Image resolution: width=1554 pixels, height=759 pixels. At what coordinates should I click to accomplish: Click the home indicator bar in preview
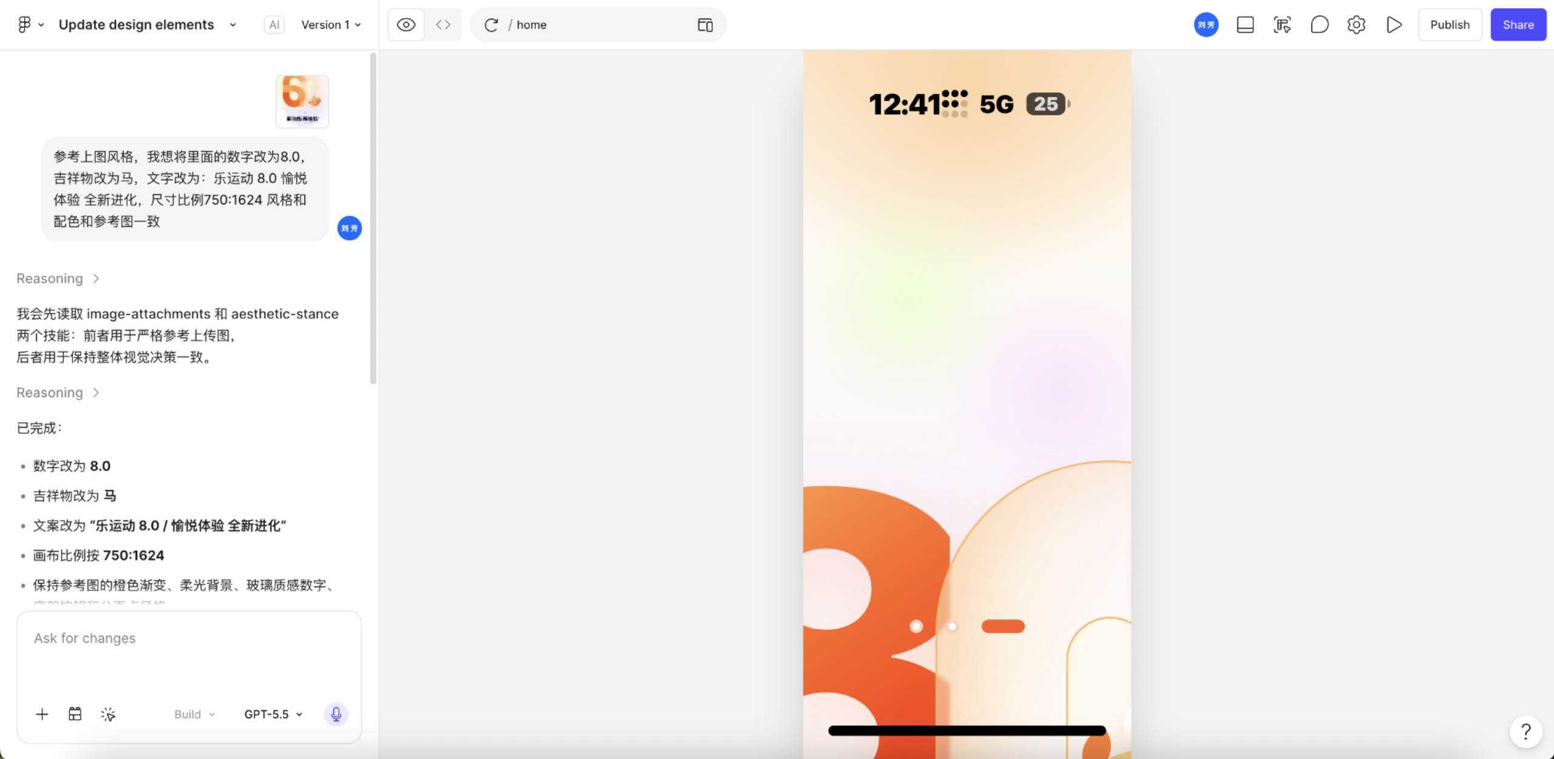[966, 730]
